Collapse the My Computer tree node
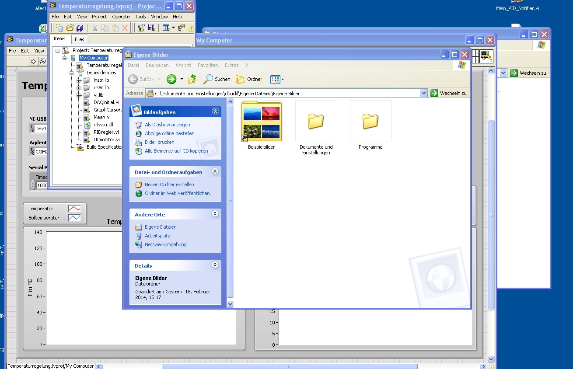The image size is (573, 369). (x=65, y=58)
